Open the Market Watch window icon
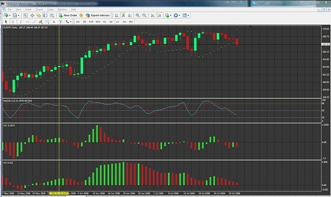This screenshot has width=331, height=197. [x=25, y=15]
